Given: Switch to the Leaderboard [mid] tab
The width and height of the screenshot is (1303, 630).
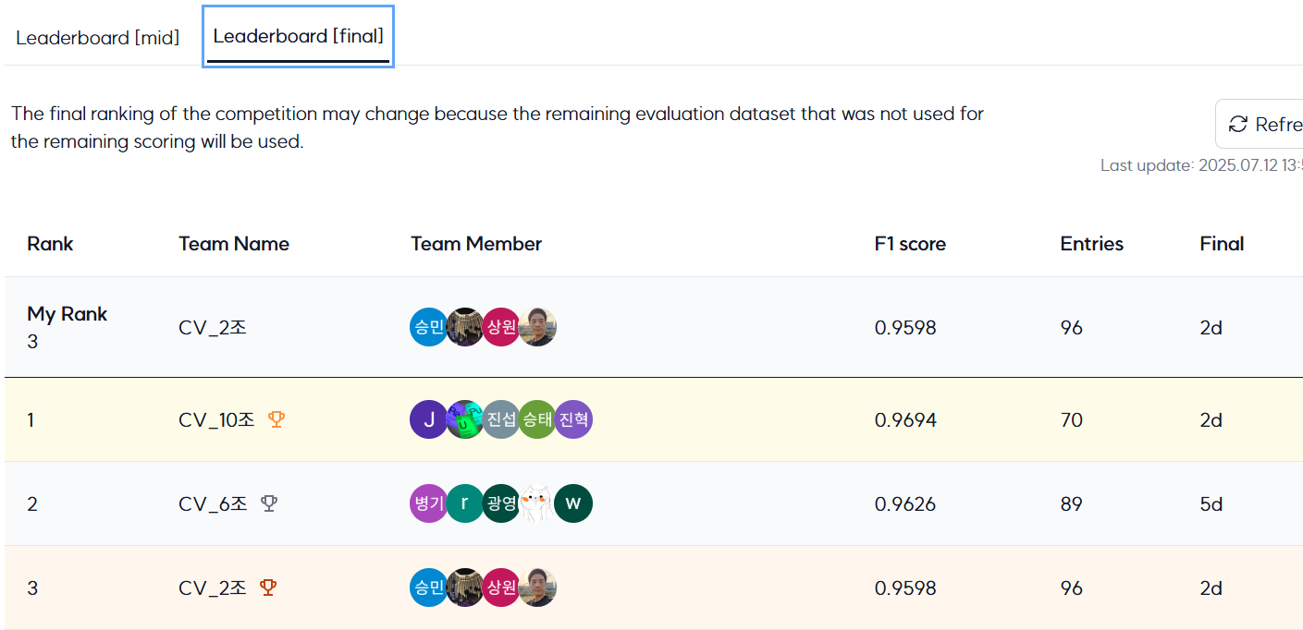Looking at the screenshot, I should click(98, 38).
